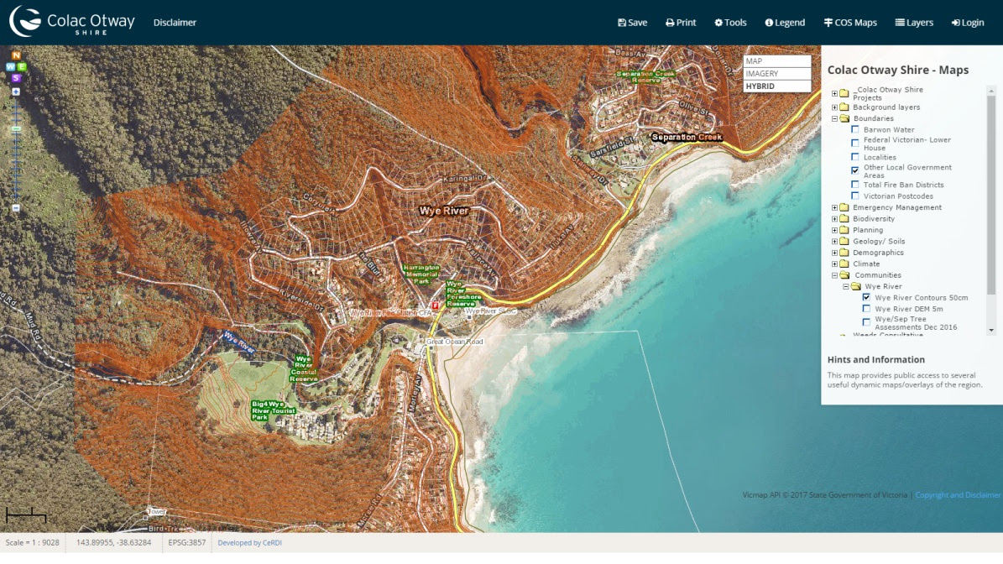This screenshot has height=564, width=1003.
Task: Click the Scale = 1 : 9028 status text
Action: pyautogui.click(x=33, y=543)
